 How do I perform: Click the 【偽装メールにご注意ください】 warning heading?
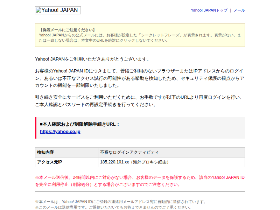coord(67,30)
